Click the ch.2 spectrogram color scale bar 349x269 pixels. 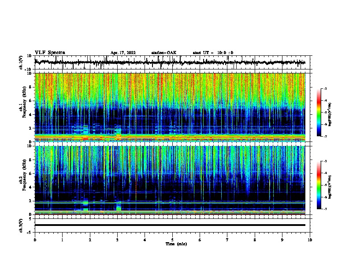pyautogui.click(x=319, y=185)
